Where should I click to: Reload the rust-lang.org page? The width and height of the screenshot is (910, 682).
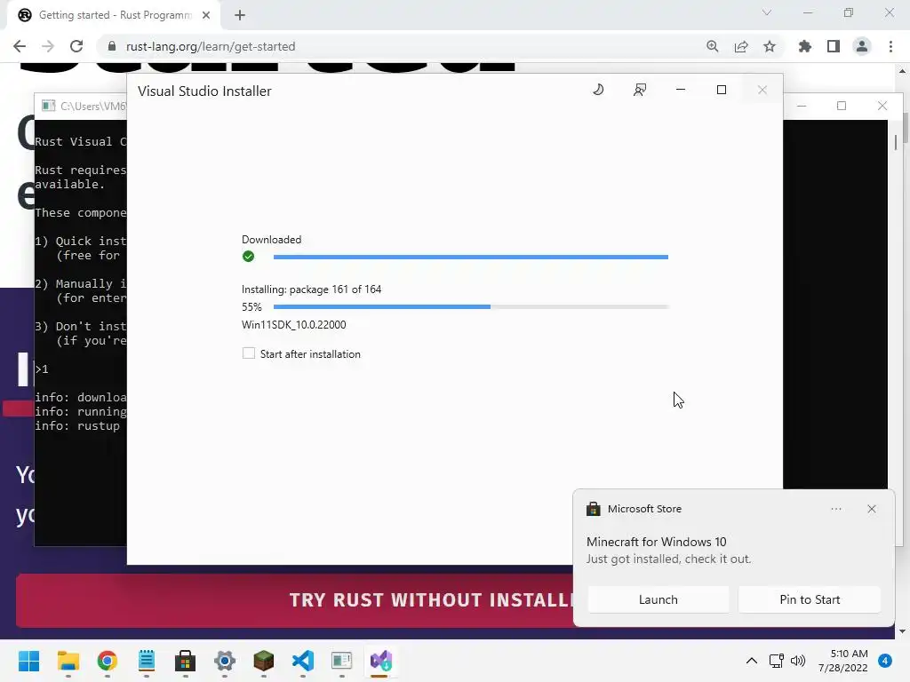pyautogui.click(x=76, y=46)
